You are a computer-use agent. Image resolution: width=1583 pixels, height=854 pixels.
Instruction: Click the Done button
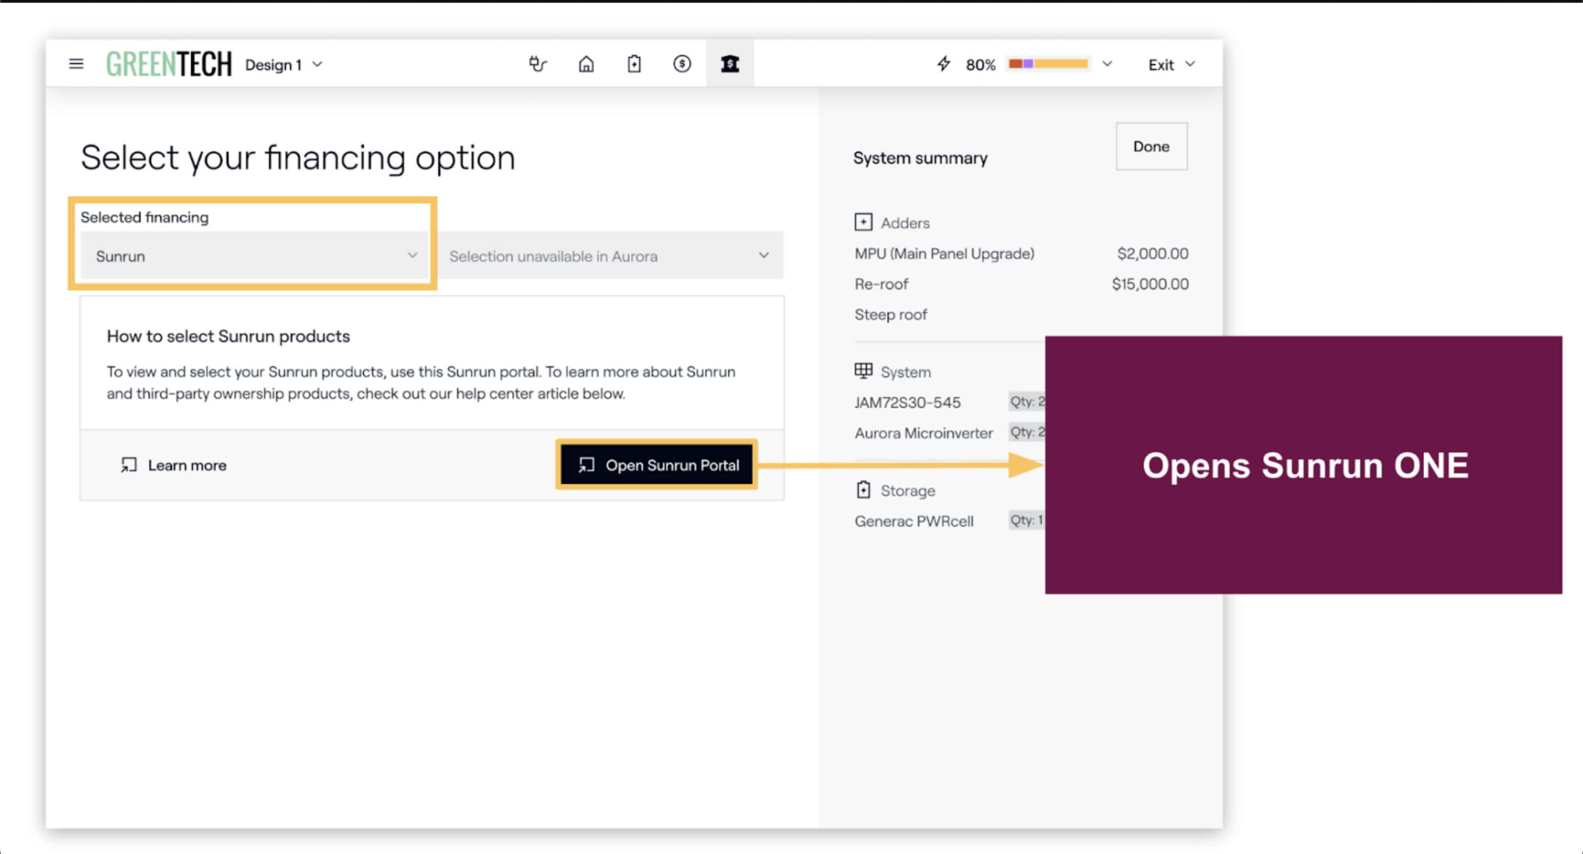[1151, 146]
